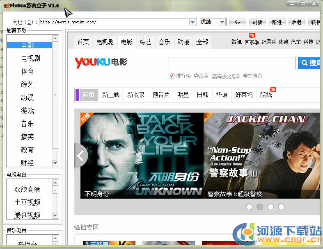Switch to the 综艺 tab on Youku

click(x=145, y=42)
